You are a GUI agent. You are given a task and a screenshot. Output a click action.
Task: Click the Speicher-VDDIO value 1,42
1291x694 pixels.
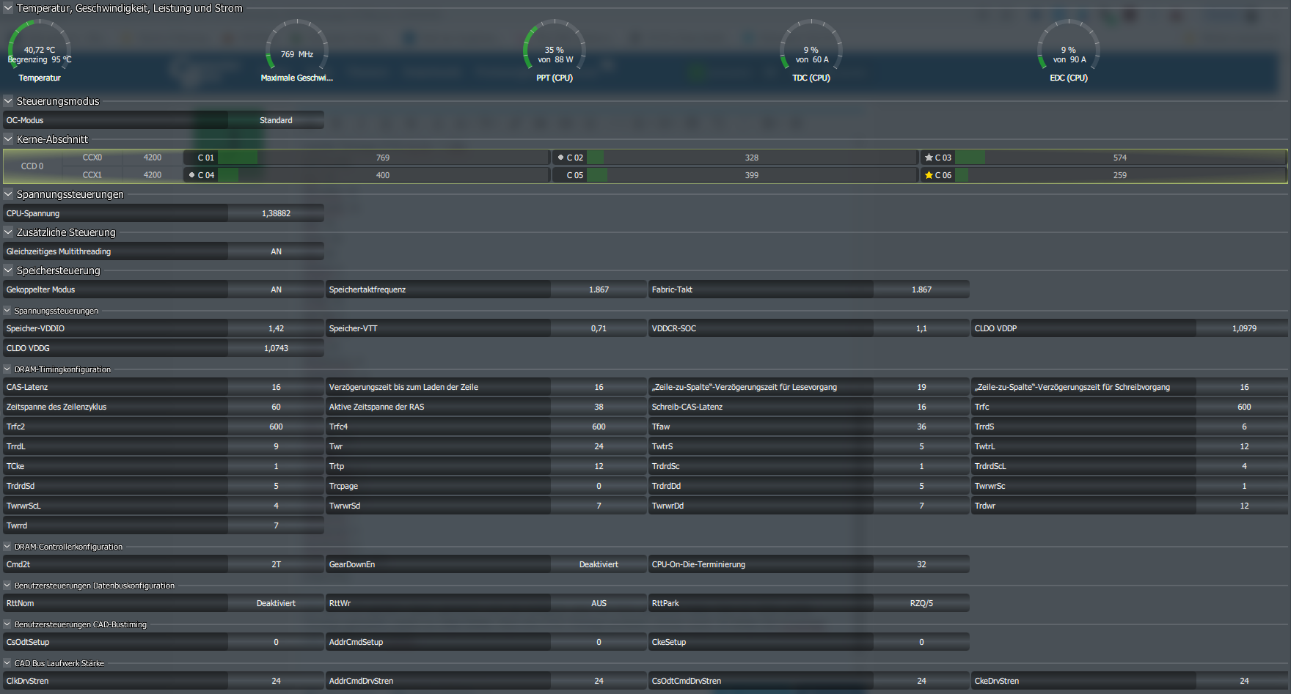(276, 328)
